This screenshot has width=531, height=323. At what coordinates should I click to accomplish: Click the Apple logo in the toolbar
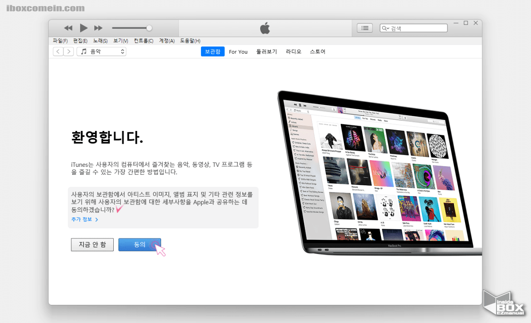265,27
